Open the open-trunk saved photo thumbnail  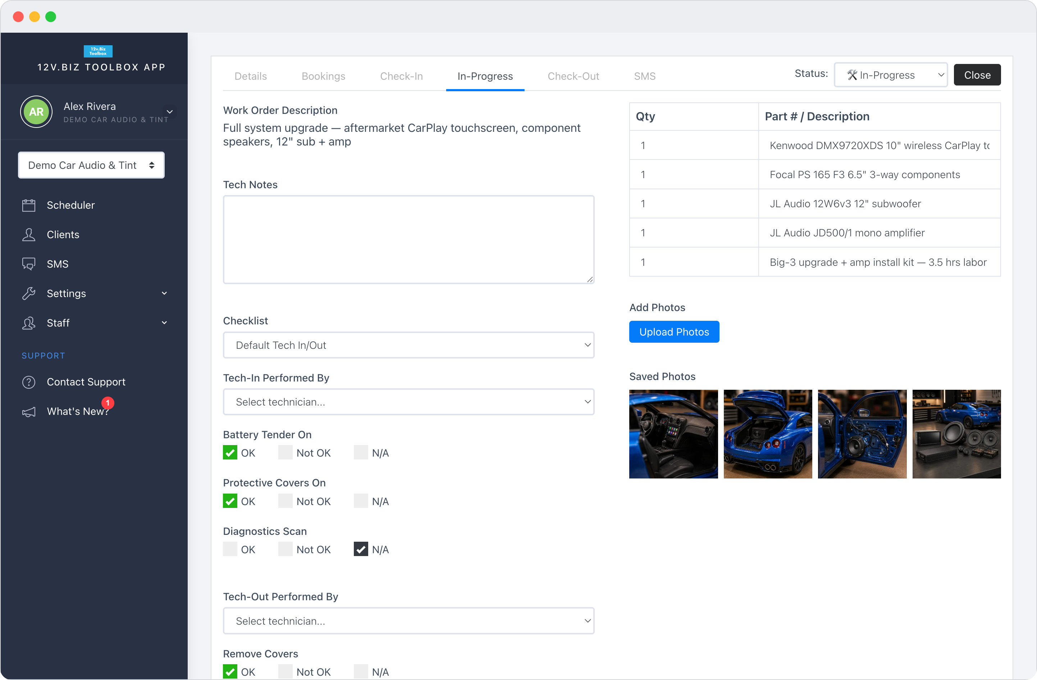pyautogui.click(x=768, y=434)
